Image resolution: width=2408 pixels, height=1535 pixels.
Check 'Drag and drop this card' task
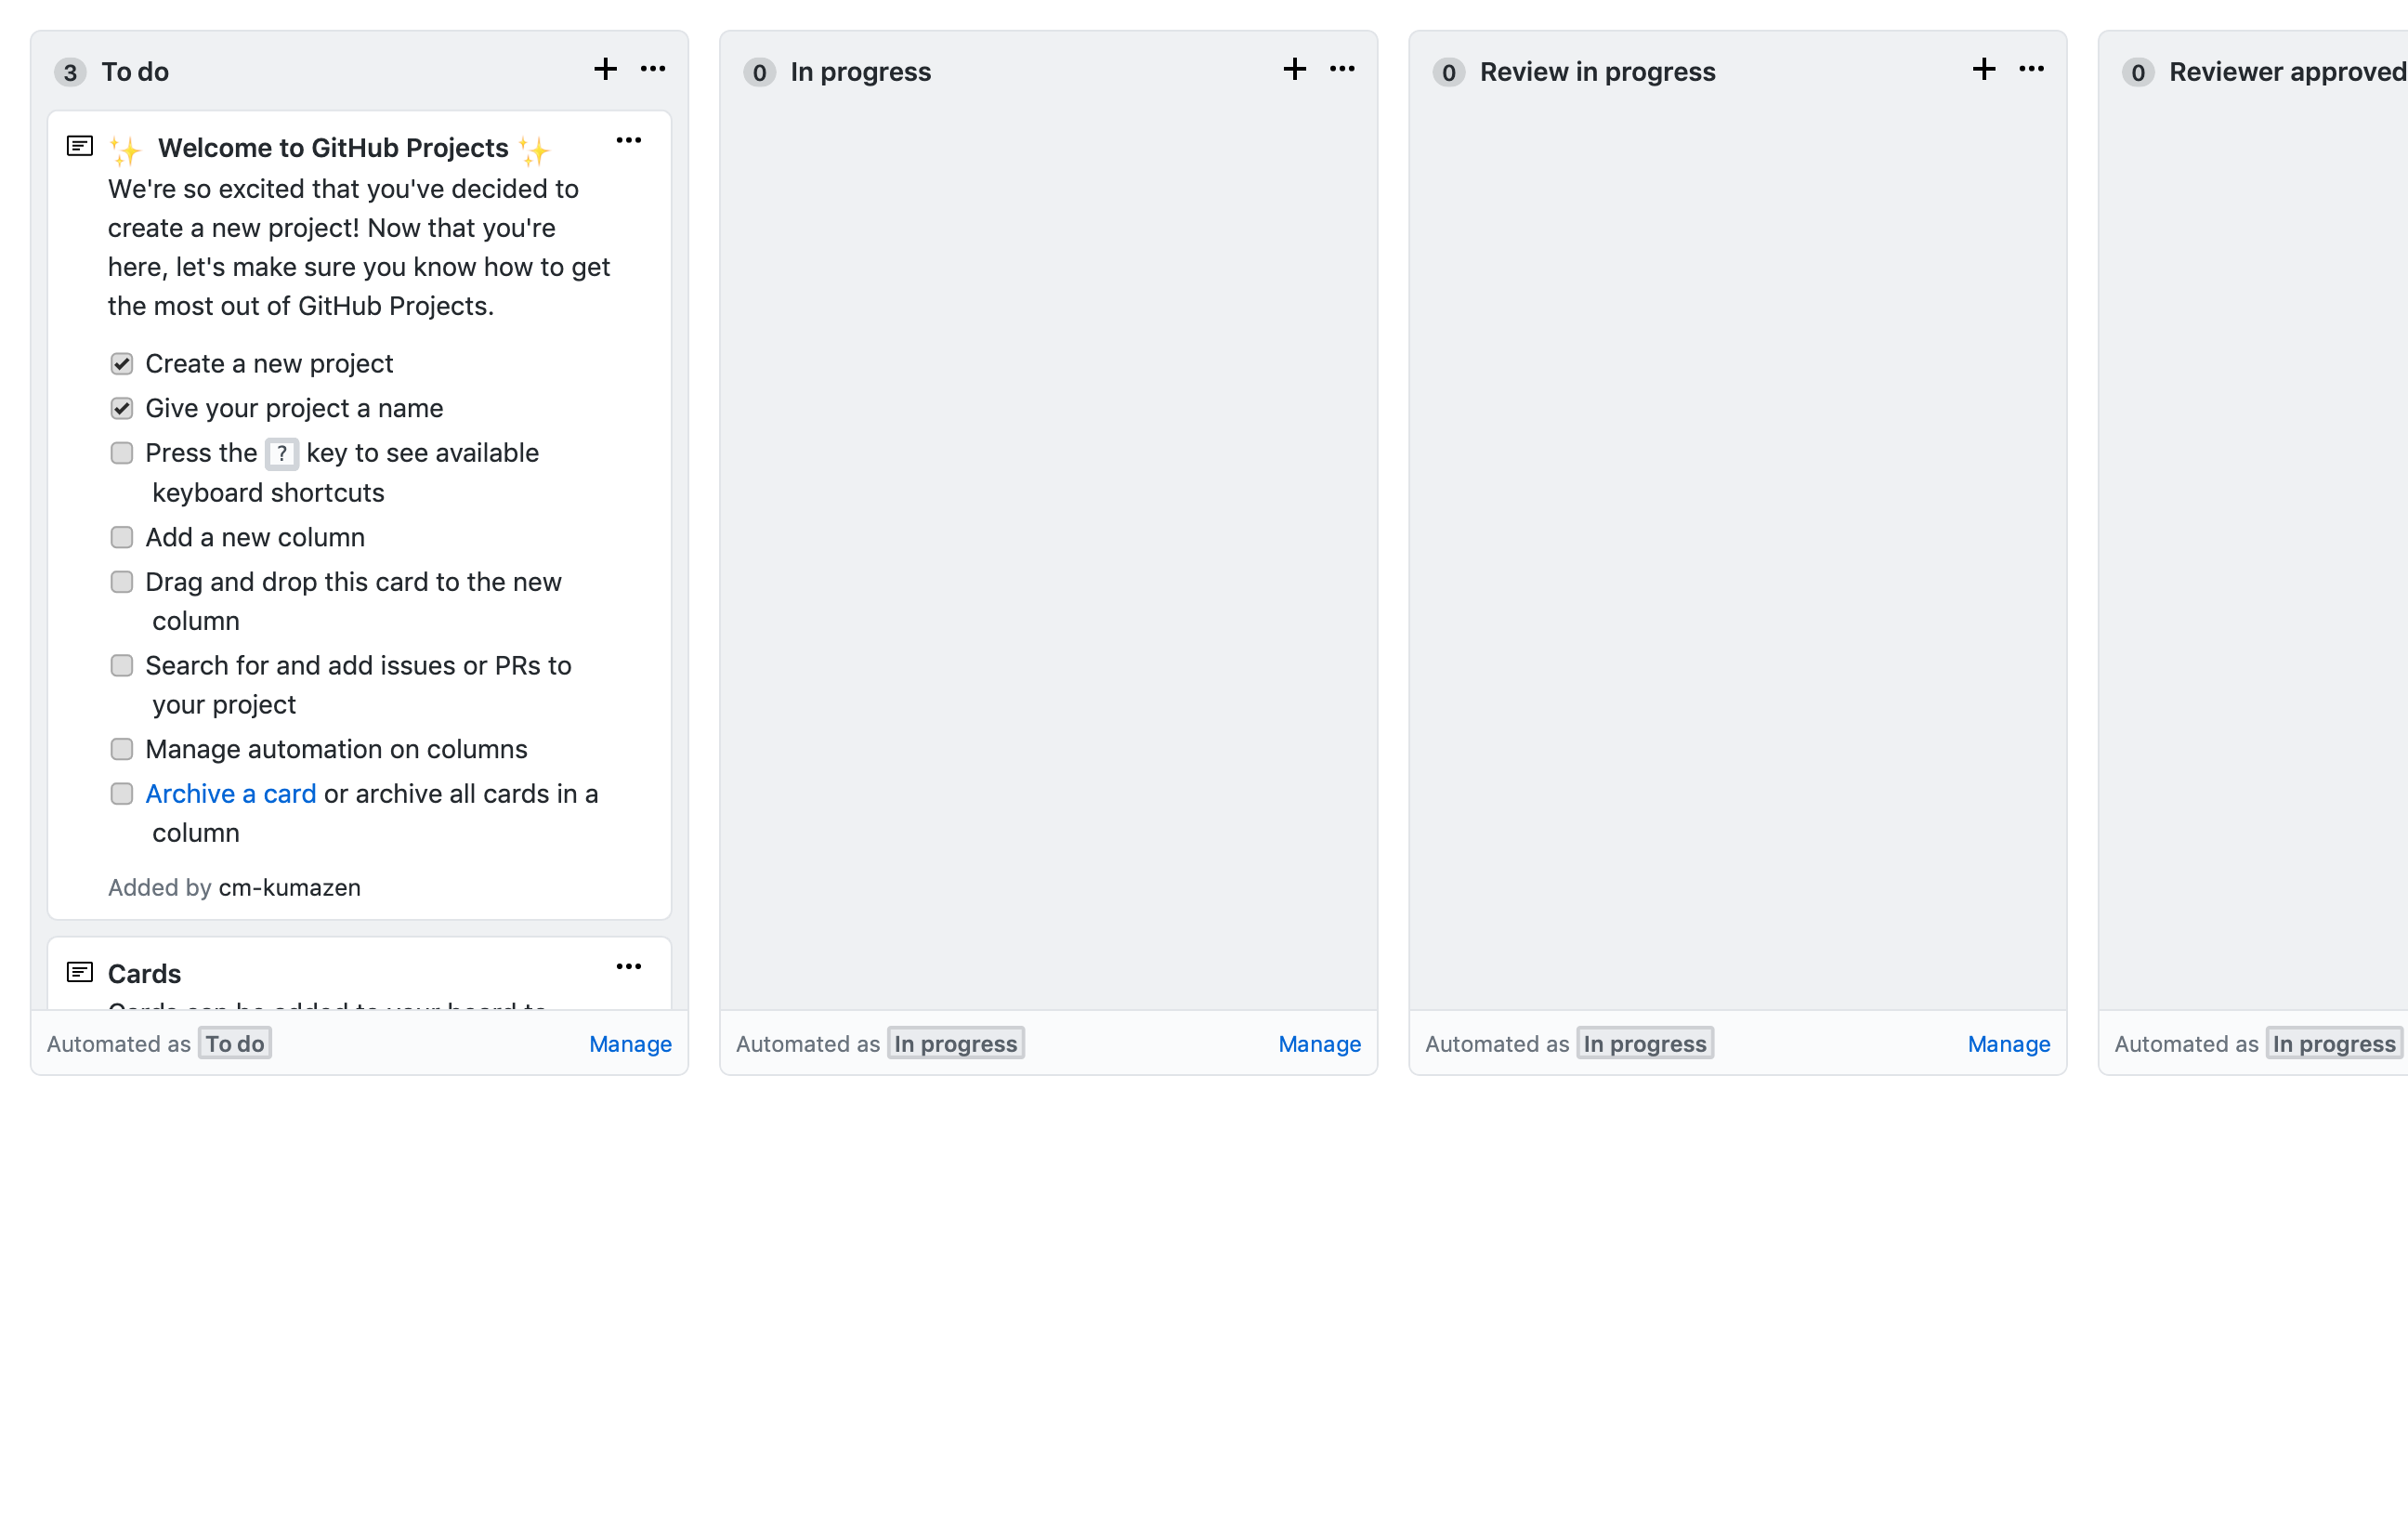122,582
